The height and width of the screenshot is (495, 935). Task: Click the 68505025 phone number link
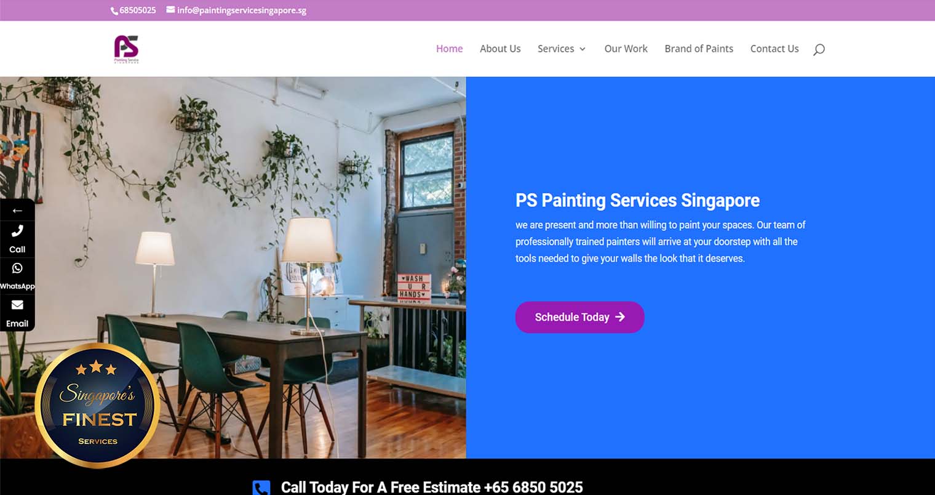(x=138, y=10)
